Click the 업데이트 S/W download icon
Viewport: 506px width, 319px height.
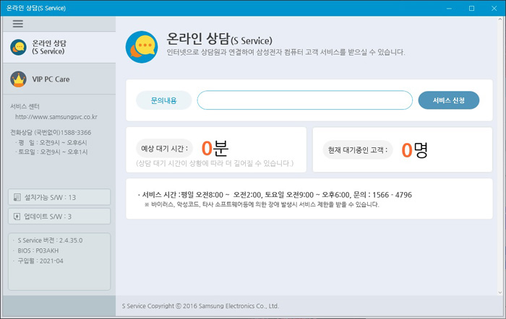pyautogui.click(x=17, y=217)
